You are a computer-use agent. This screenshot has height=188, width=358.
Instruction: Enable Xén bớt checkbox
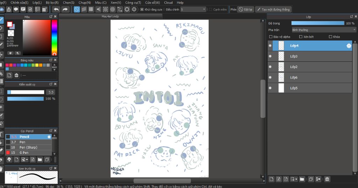pos(301,37)
